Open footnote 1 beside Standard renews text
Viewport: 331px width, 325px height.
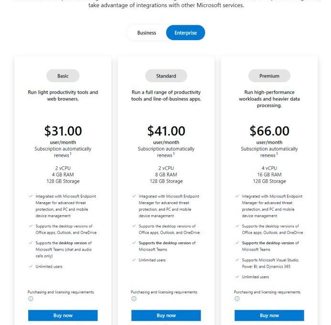(174, 154)
